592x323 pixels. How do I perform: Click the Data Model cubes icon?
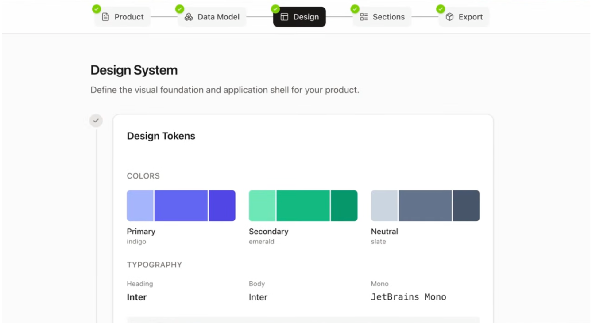tap(189, 17)
